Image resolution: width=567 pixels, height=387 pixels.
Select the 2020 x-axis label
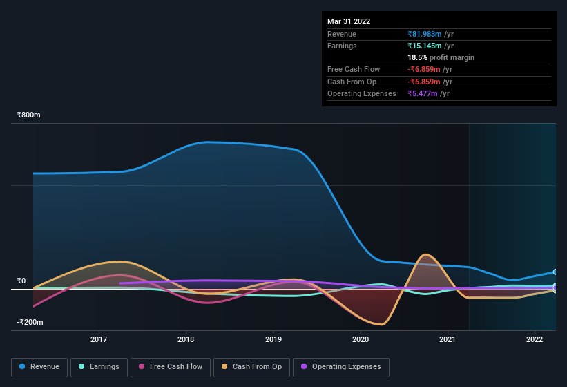click(361, 339)
